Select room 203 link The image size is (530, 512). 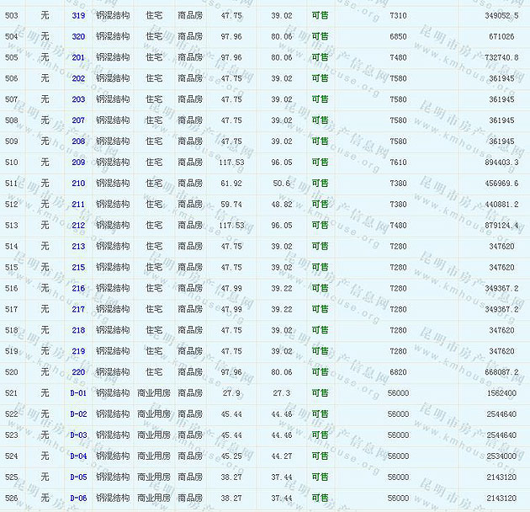tap(78, 99)
